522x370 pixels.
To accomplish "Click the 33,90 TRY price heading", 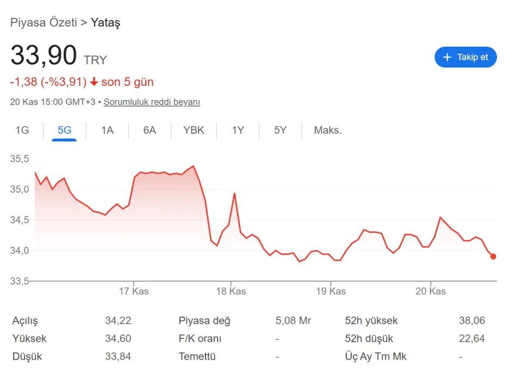I will point(43,56).
